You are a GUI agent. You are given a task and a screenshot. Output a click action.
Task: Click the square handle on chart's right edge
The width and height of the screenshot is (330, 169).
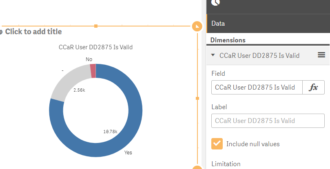click(197, 98)
